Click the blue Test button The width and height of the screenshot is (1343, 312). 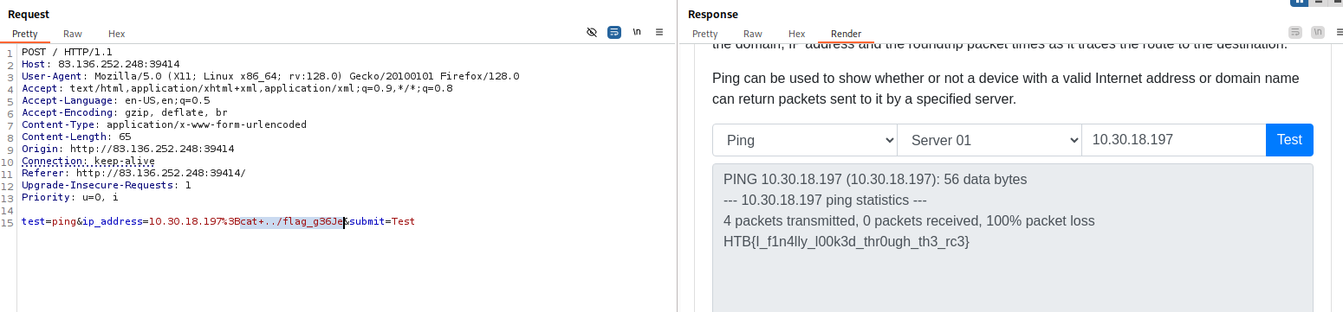[1289, 140]
